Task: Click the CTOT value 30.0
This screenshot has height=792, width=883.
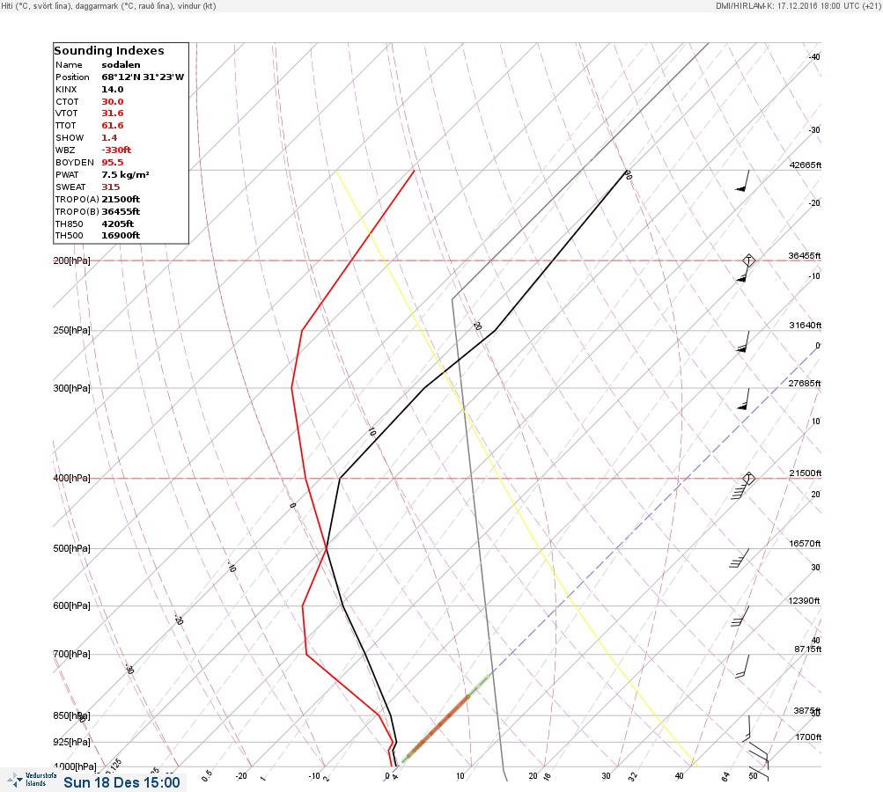Action: 112,102
